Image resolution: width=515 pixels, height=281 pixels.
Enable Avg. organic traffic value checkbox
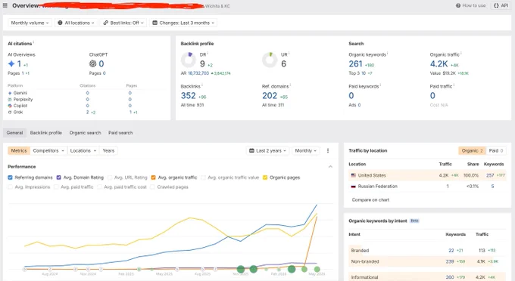coord(203,178)
